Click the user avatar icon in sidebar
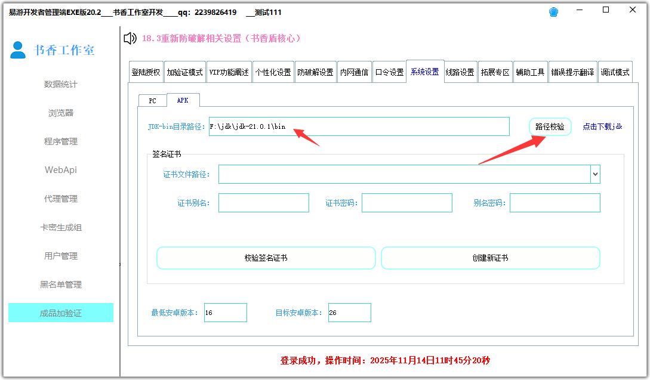Viewport: 650px width, 380px height. tap(19, 50)
